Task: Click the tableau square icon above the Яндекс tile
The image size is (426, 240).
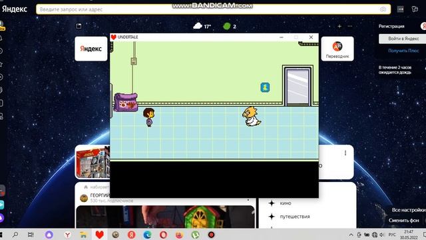Action: pos(79,26)
